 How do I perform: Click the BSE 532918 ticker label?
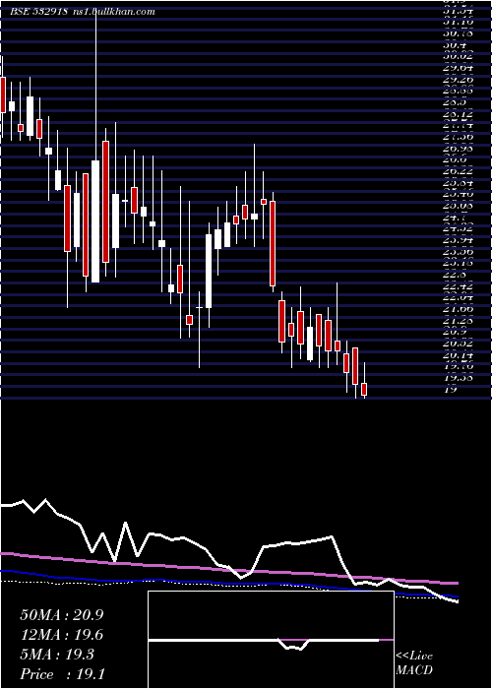pyautogui.click(x=38, y=12)
